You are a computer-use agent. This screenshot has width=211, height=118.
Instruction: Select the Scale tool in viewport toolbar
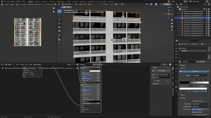coord(59,27)
